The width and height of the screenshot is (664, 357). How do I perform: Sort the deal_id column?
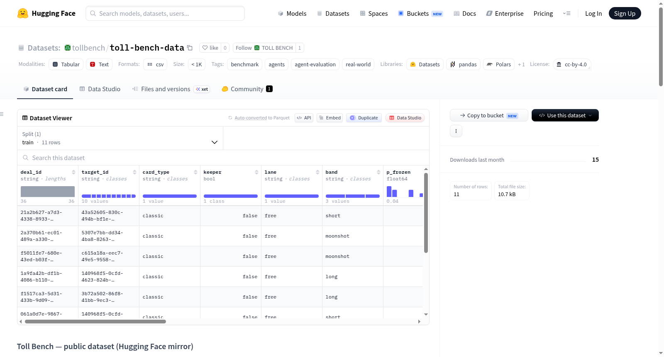[x=73, y=172]
